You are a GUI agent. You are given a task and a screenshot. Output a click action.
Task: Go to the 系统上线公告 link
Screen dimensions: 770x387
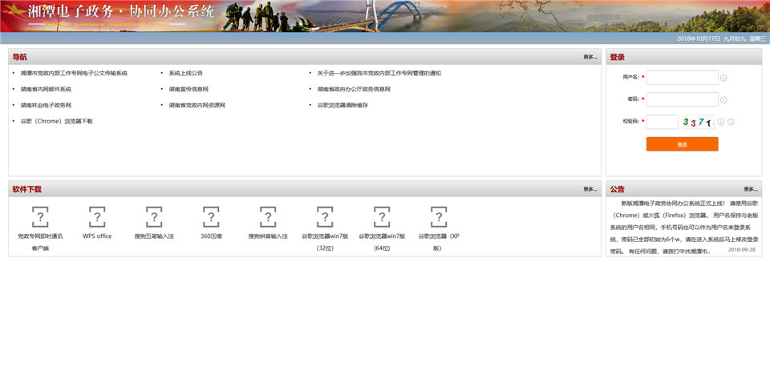[185, 74]
